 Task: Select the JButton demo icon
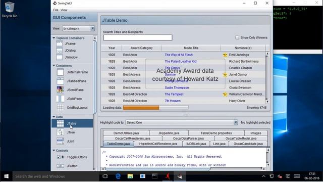(x=61, y=166)
